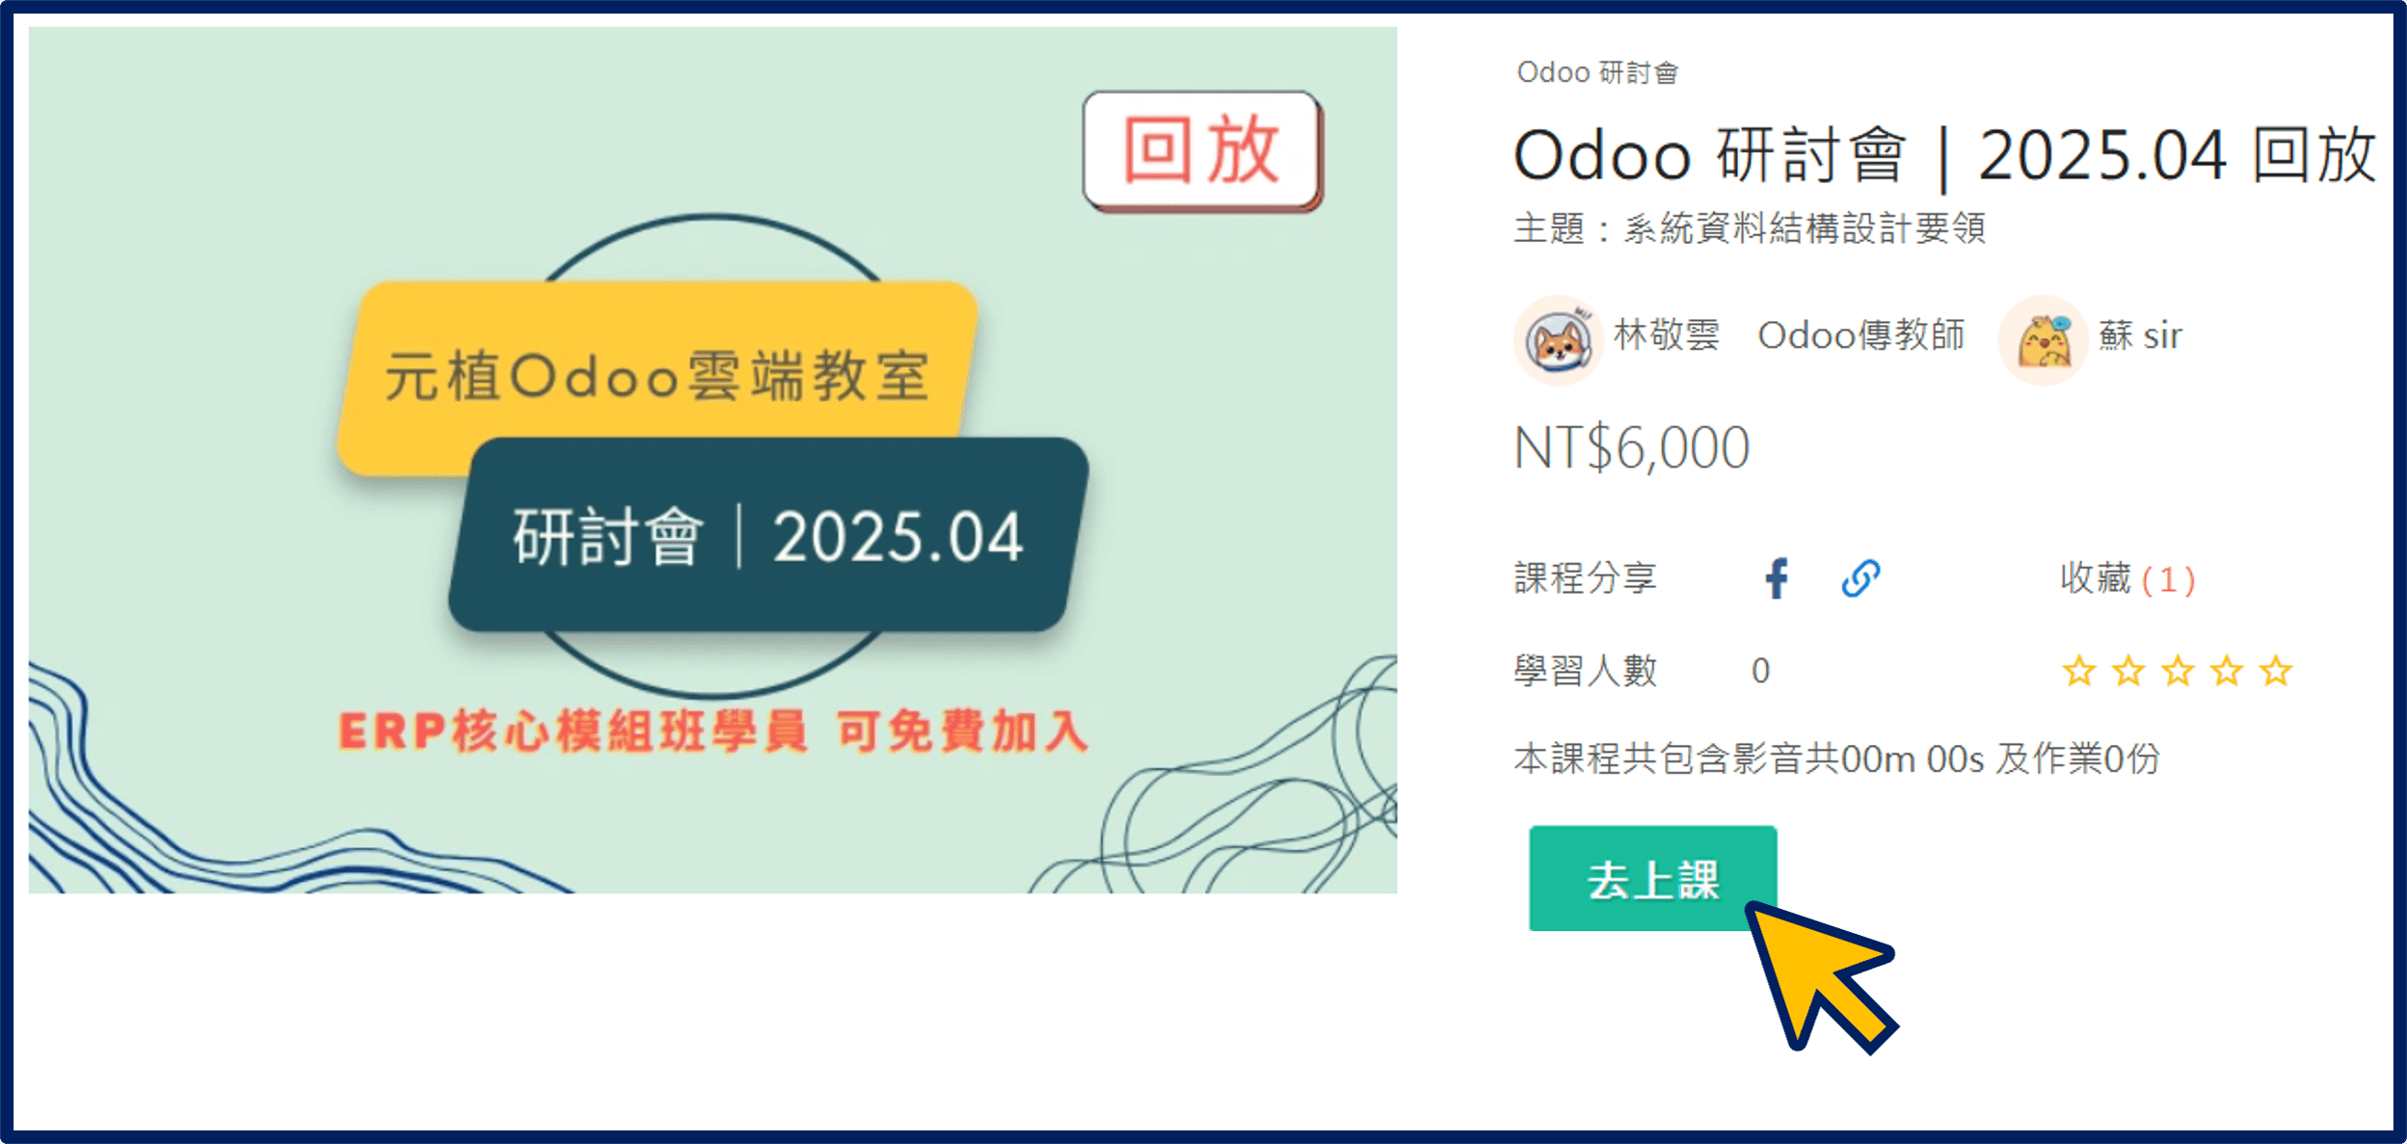Open instructor 蘇 sir's profile name
The height and width of the screenshot is (1144, 2407).
(x=2140, y=335)
